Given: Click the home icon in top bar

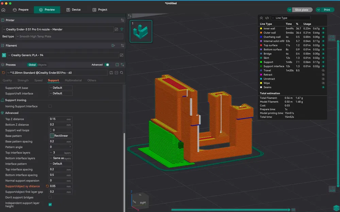Looking at the screenshot, I should pos(3,10).
